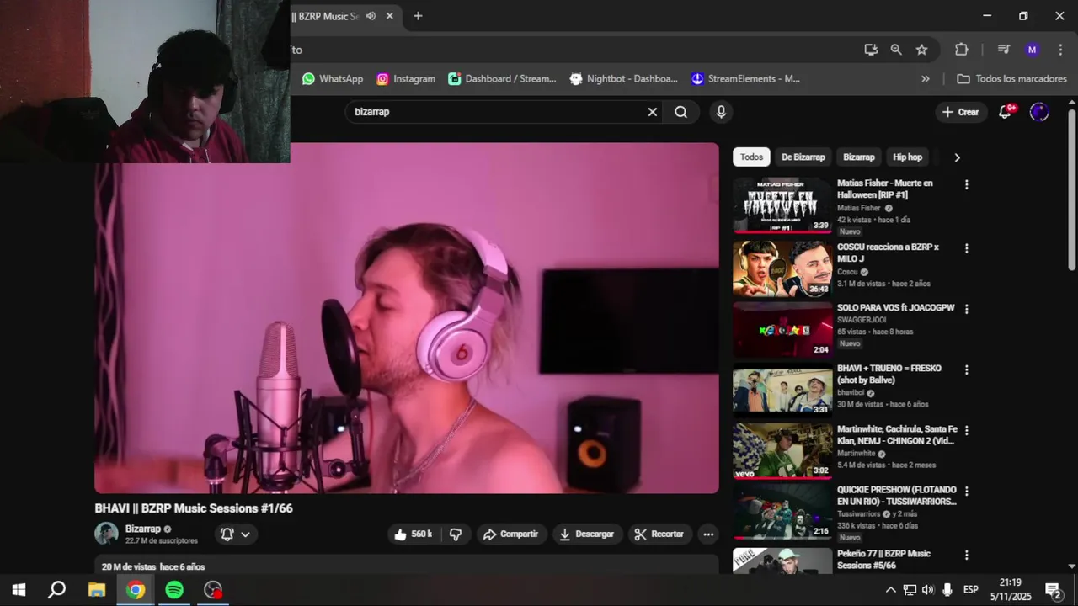
Task: Open Chrome media controls icon
Action: [1003, 50]
